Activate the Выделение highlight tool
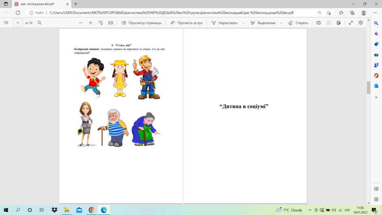Viewport: 382px width, 215px height. point(263,23)
